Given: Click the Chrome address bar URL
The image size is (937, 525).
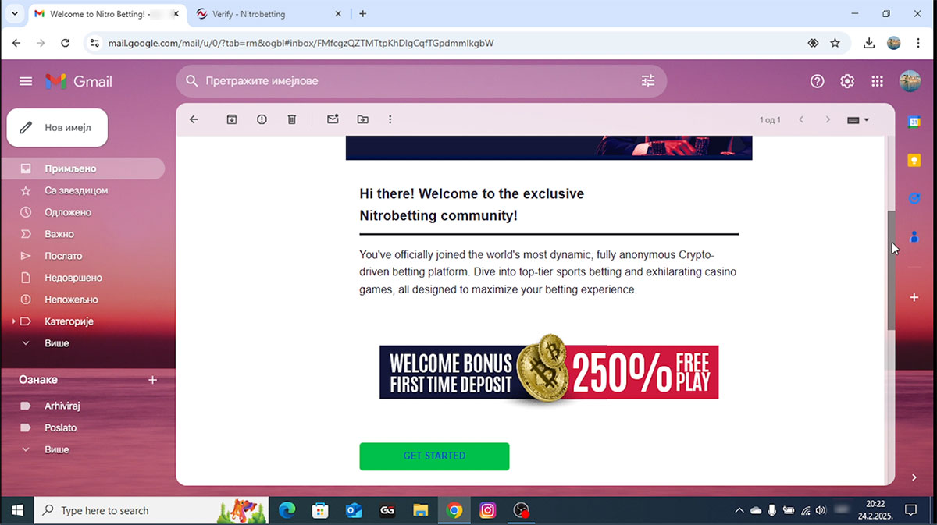Looking at the screenshot, I should [301, 44].
